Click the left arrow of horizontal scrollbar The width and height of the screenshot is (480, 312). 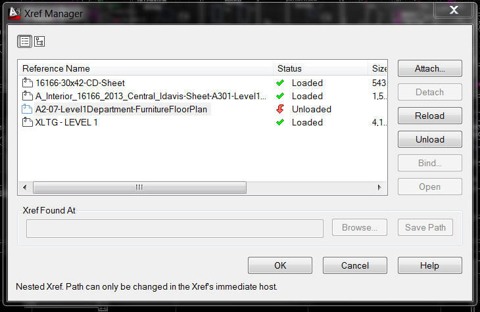[x=25, y=187]
